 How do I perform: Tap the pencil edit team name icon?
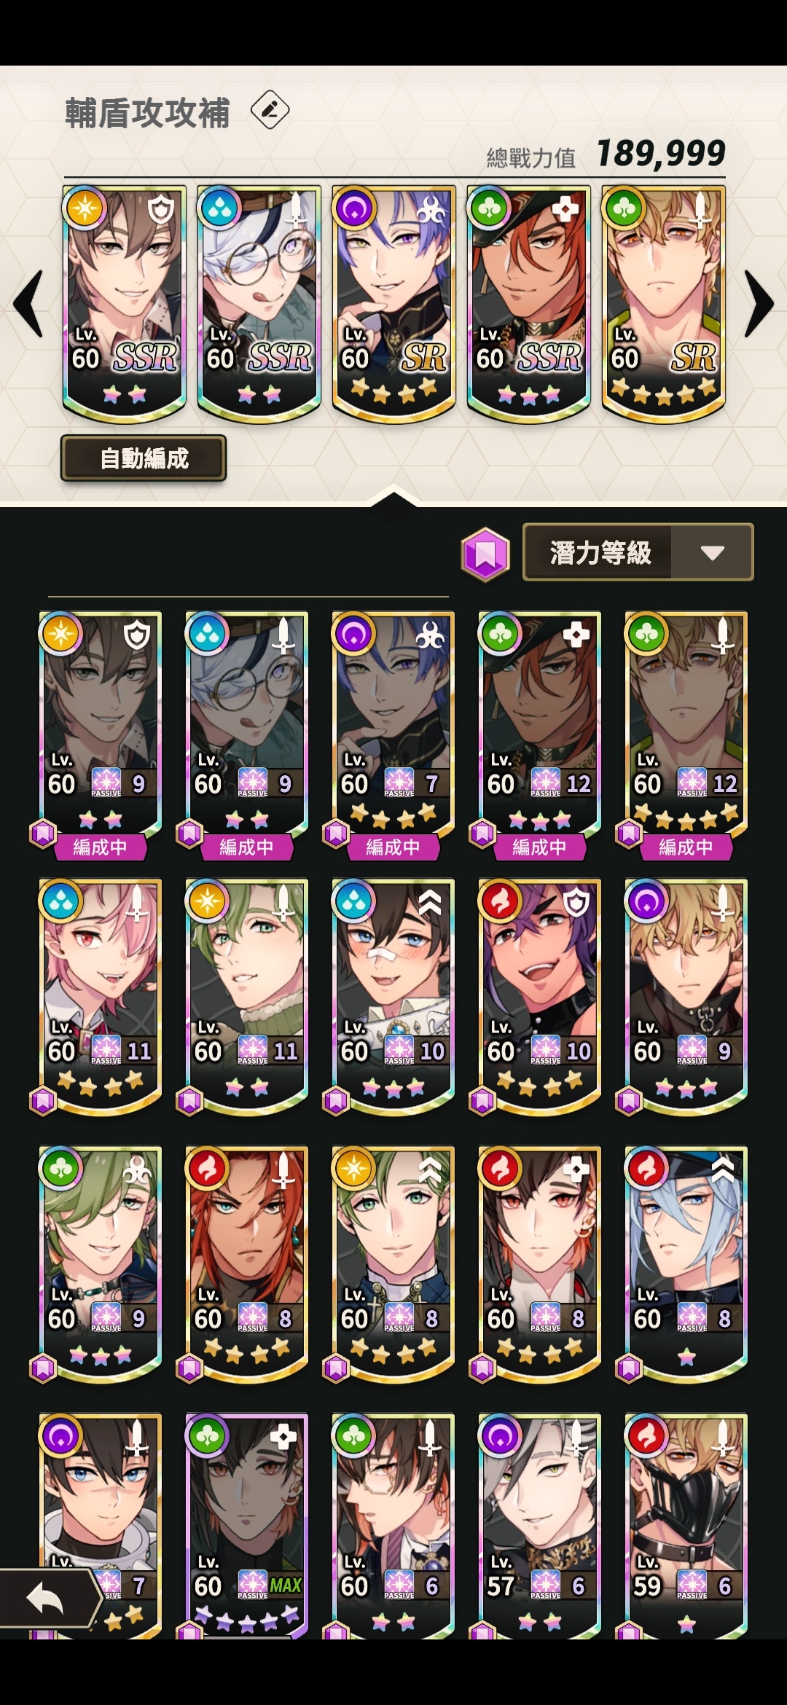[x=270, y=111]
